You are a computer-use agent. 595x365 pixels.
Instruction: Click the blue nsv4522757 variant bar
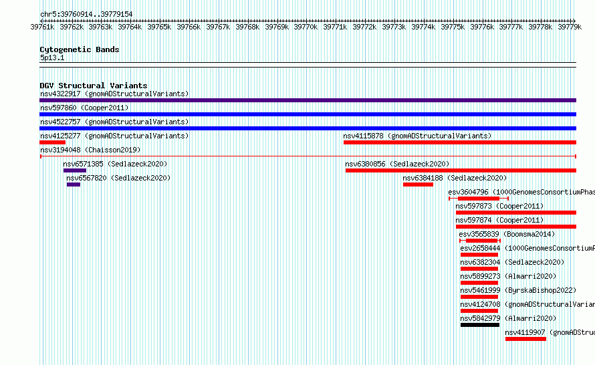pos(308,128)
